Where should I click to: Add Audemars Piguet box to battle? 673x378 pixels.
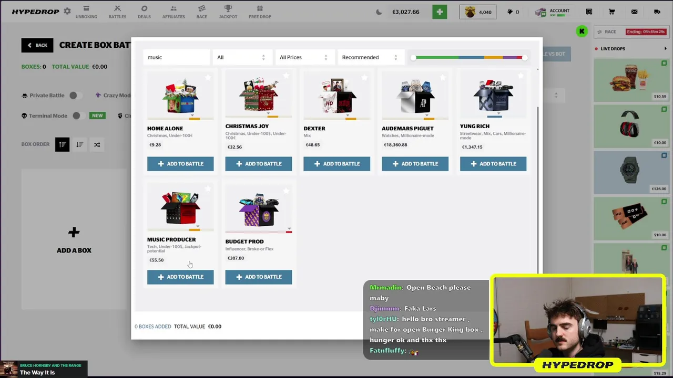(415, 164)
